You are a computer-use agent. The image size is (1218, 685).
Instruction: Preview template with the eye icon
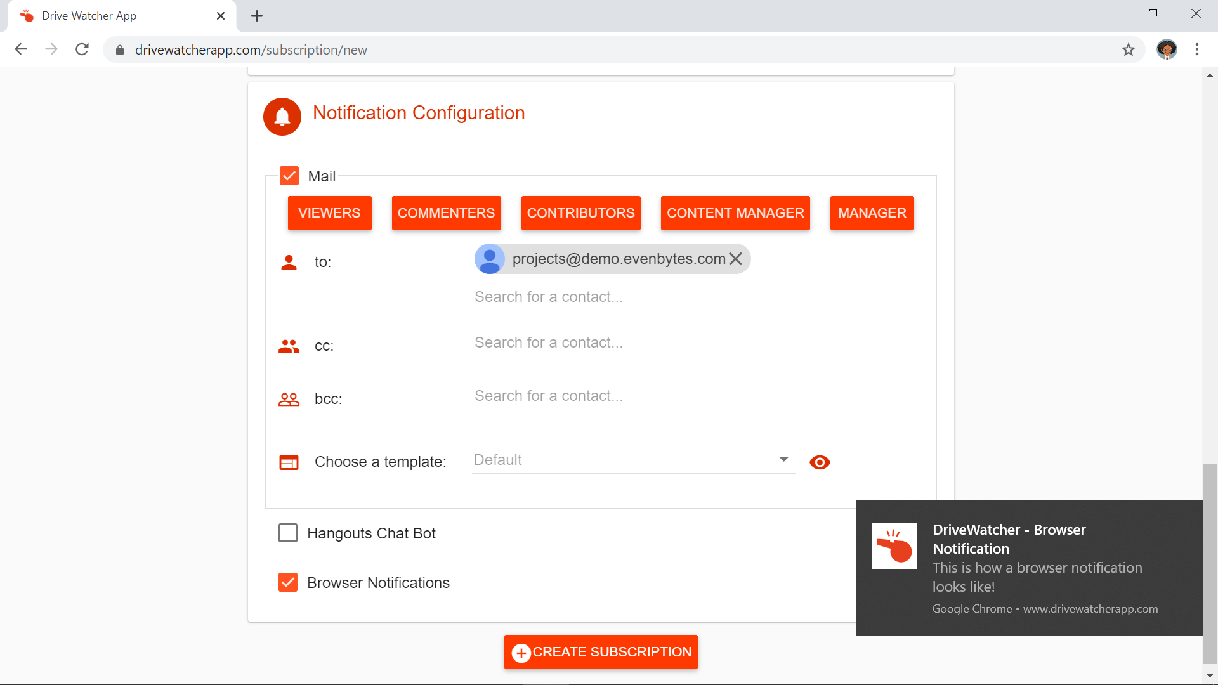[x=820, y=462]
